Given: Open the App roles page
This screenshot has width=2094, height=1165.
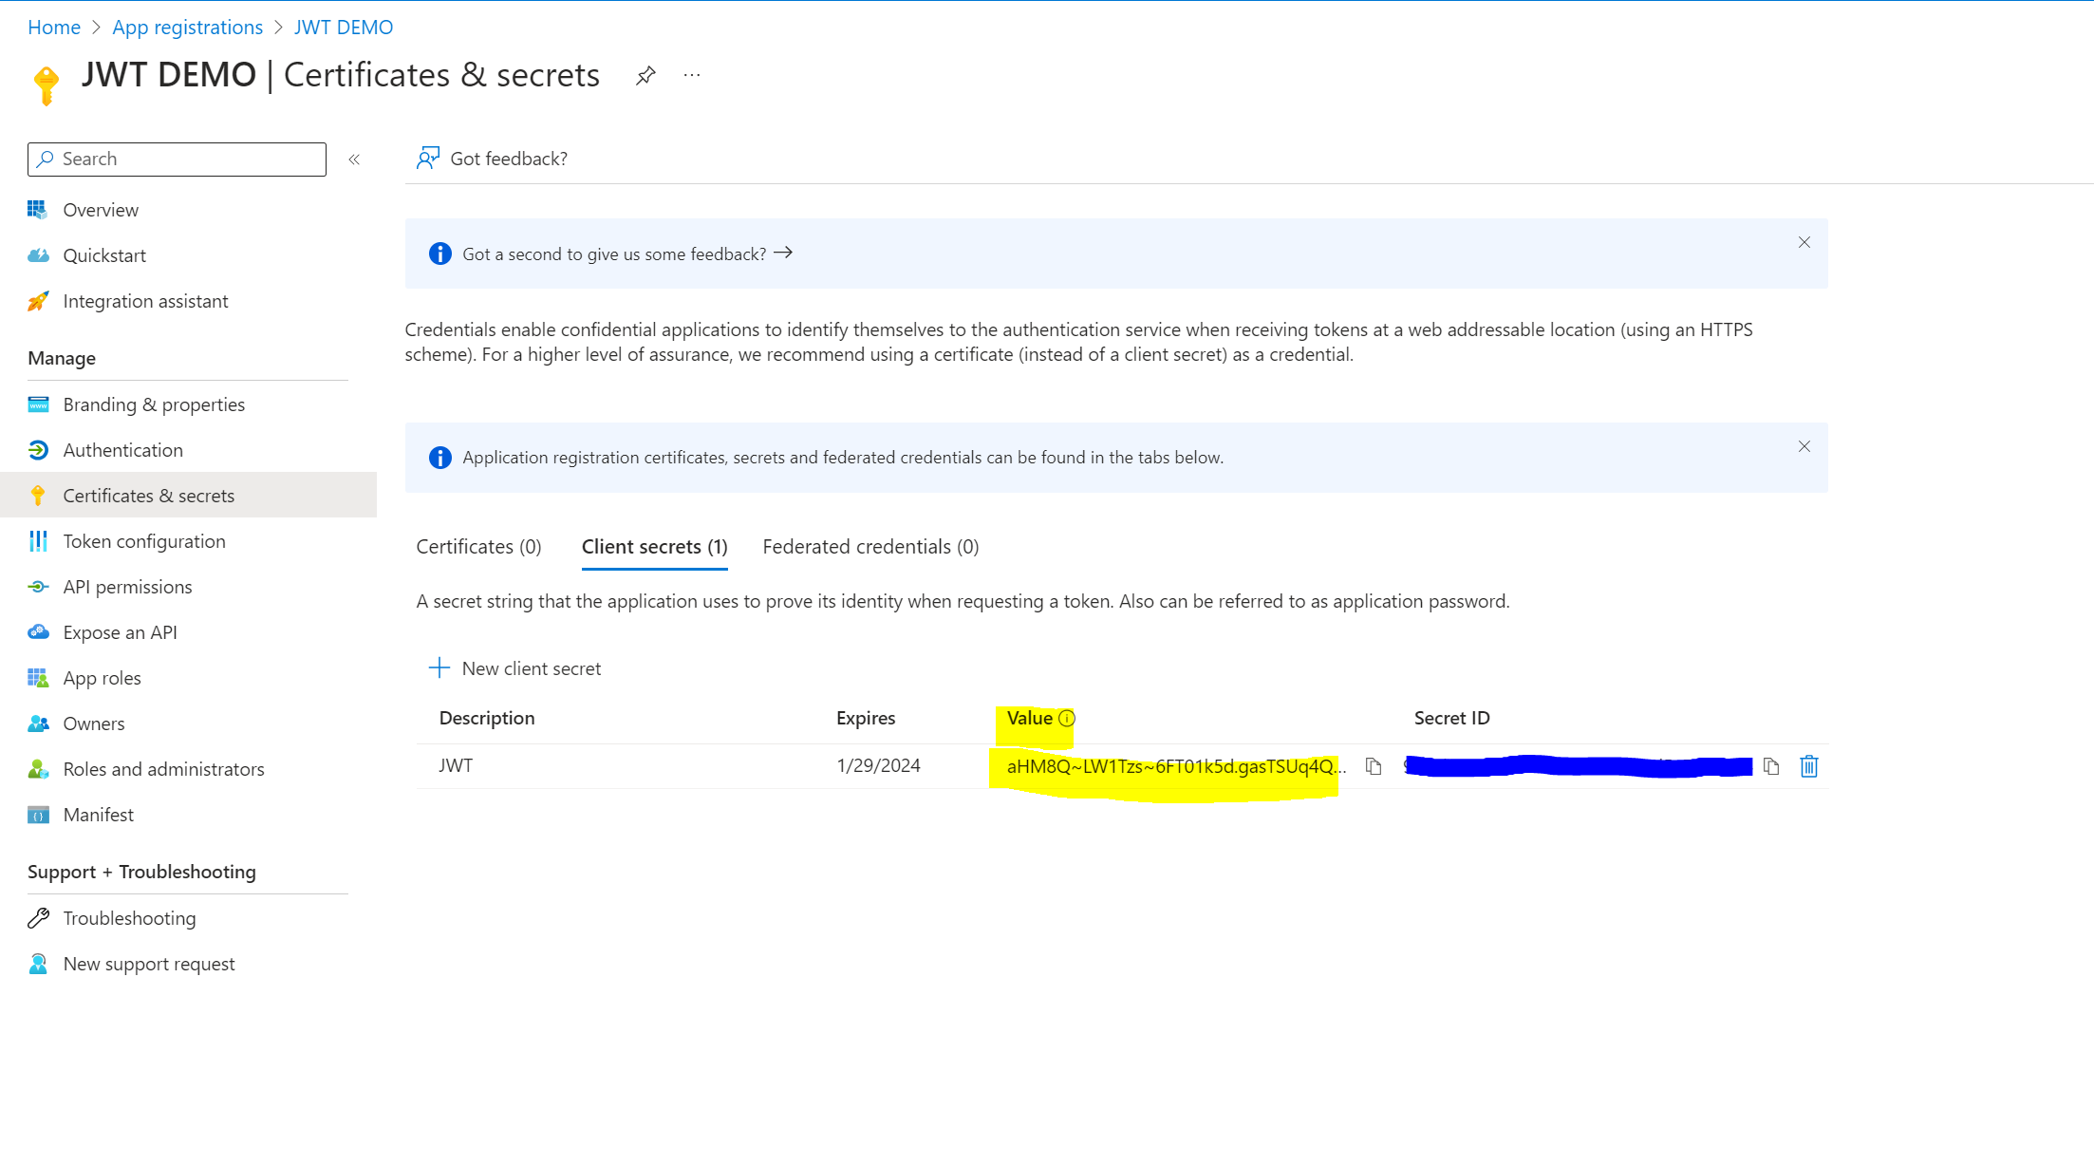Looking at the screenshot, I should pyautogui.click(x=102, y=677).
